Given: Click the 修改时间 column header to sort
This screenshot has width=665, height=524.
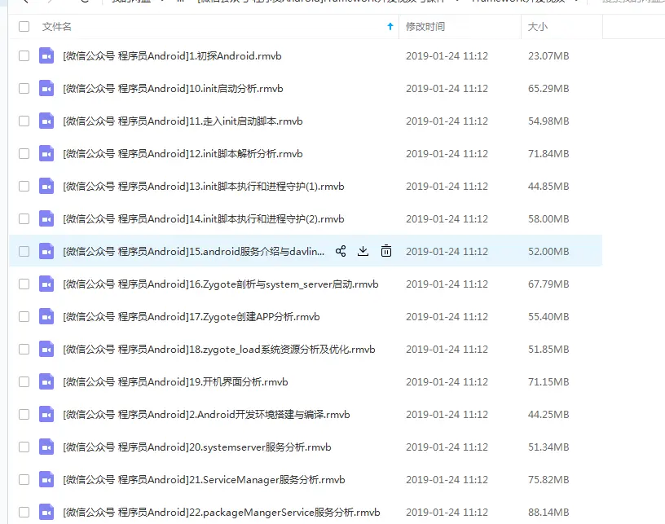Looking at the screenshot, I should (x=426, y=26).
